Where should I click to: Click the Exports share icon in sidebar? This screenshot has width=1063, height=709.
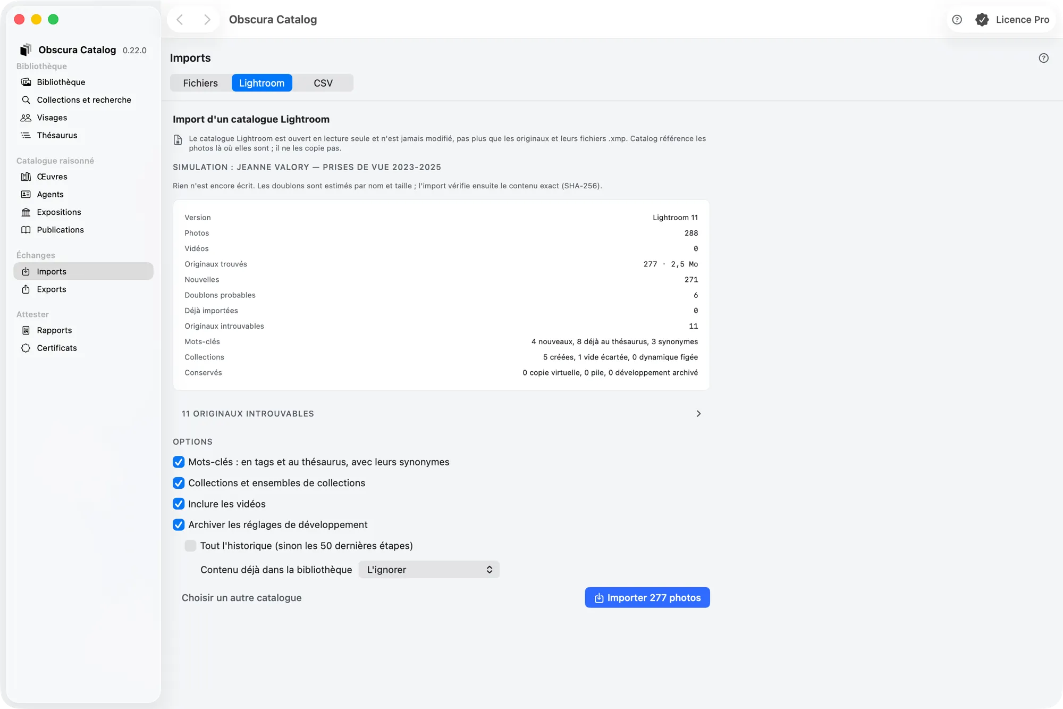(26, 289)
